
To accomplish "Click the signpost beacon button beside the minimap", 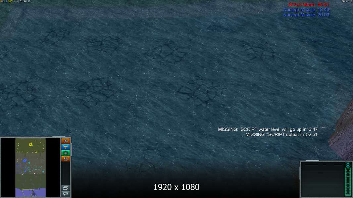I will click(x=66, y=193).
